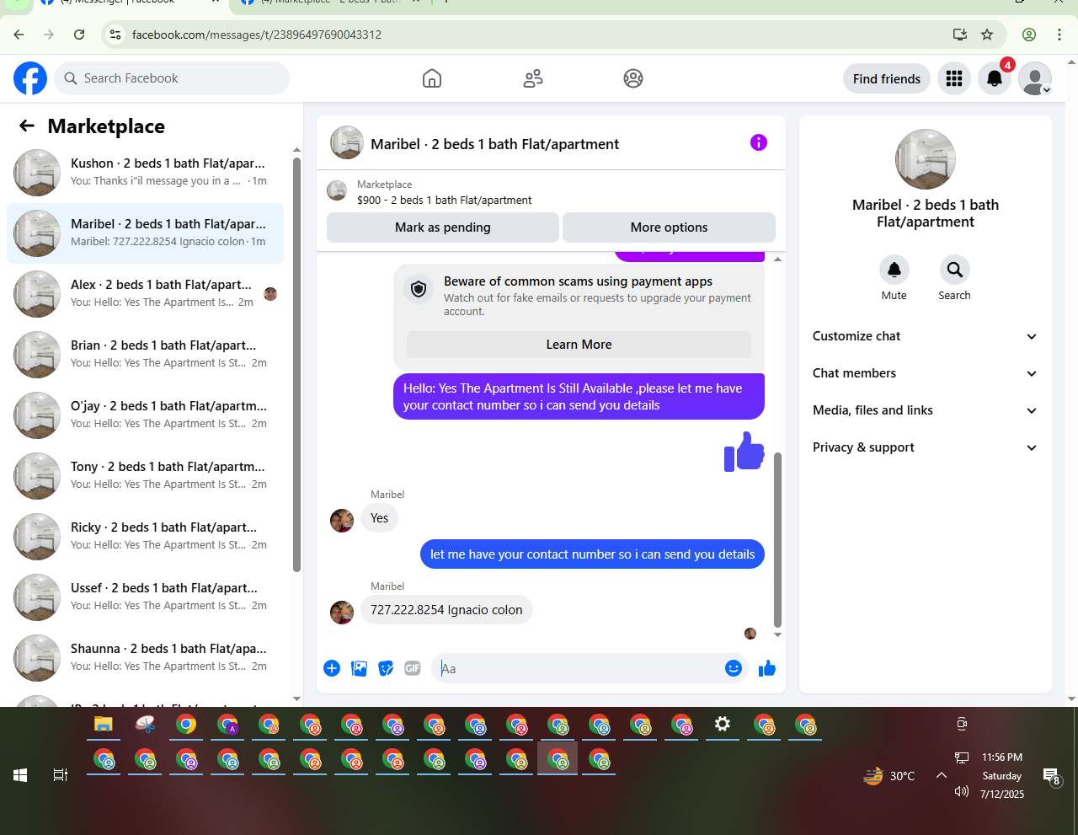Expand Chat members section
Viewport: 1078px width, 835px height.
(x=926, y=373)
